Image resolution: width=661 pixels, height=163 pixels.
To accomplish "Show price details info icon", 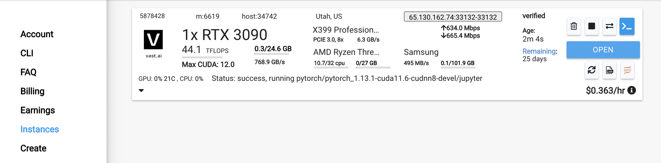I will point(632,90).
